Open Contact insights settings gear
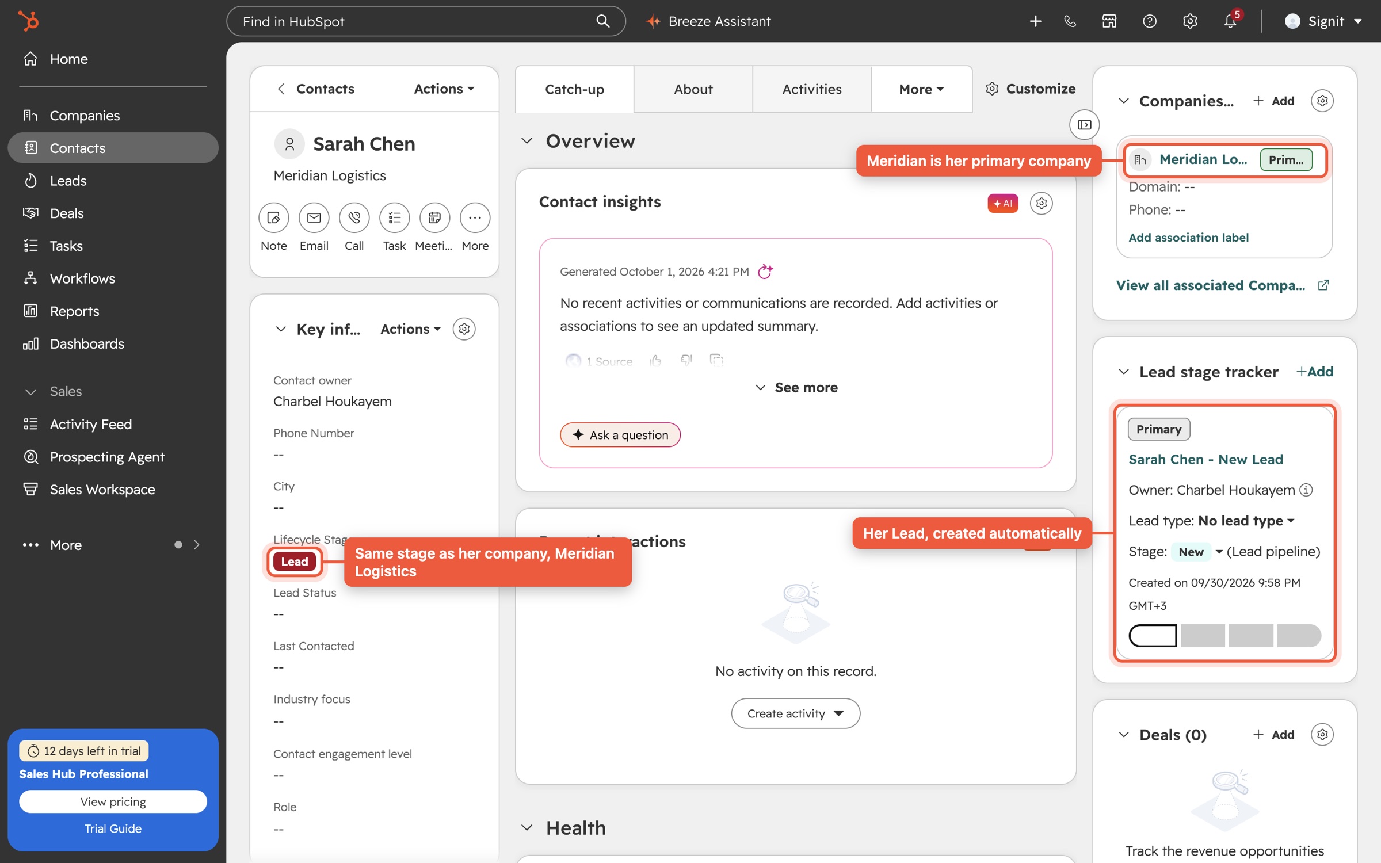Screen dimensions: 1381x863 click(x=1041, y=203)
